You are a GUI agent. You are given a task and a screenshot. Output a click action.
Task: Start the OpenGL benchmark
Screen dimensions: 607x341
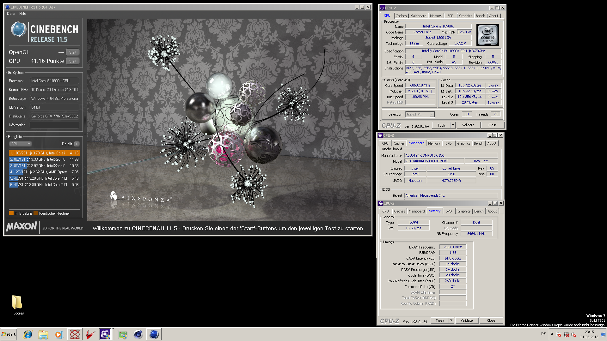coord(73,52)
